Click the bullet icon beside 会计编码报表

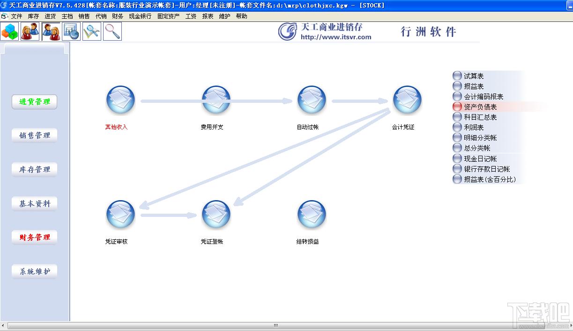click(457, 96)
